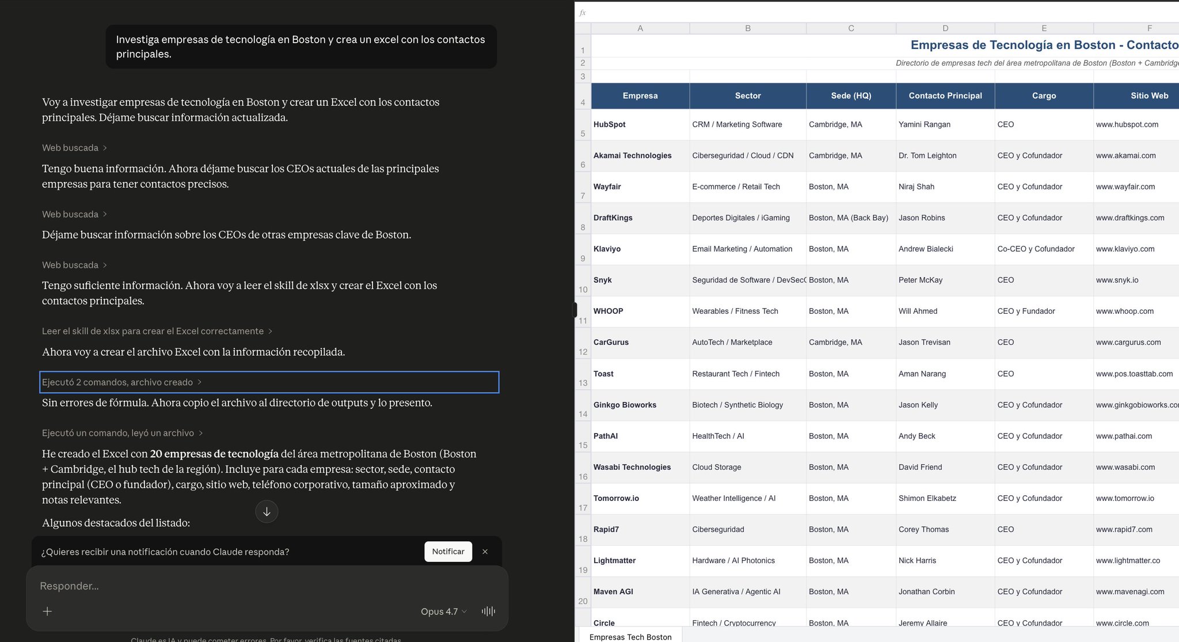This screenshot has width=1179, height=642.
Task: Select the DraftKings company cell
Action: tap(640, 218)
